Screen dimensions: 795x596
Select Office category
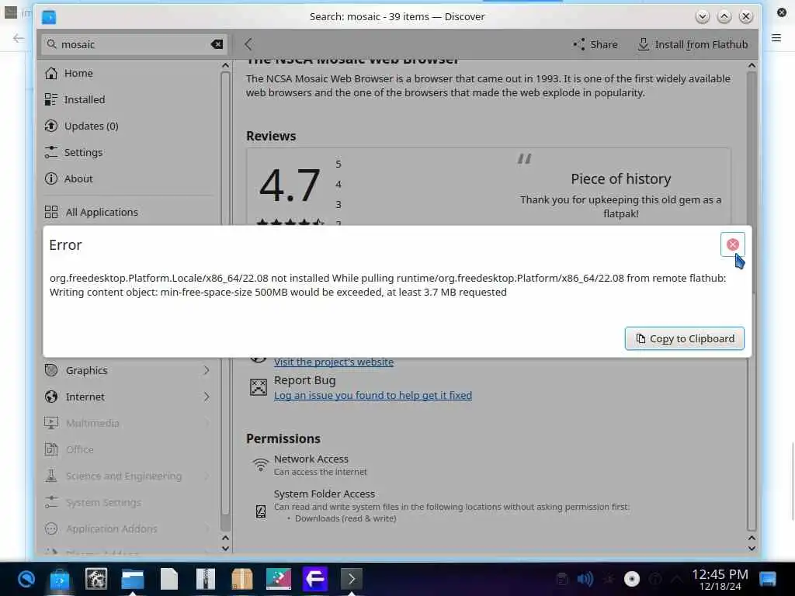[x=130, y=449]
